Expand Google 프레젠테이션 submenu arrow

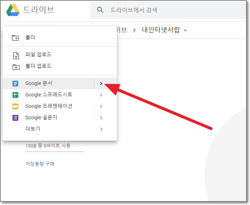[x=101, y=106]
